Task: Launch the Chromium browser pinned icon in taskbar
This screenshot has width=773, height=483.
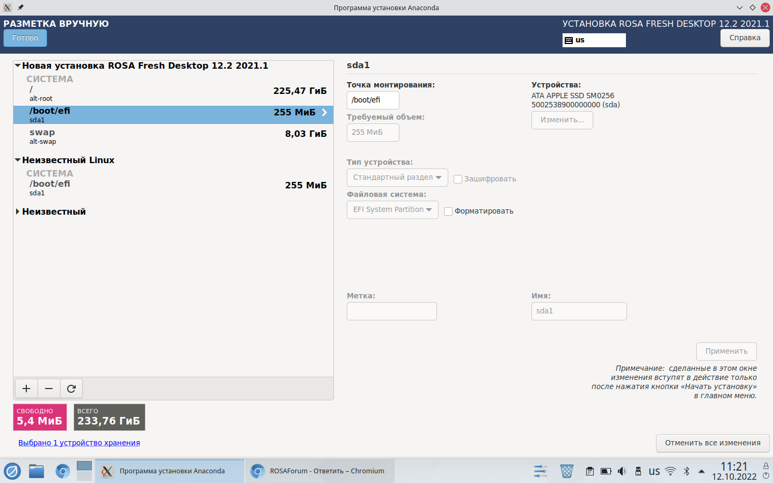Action: [x=62, y=471]
